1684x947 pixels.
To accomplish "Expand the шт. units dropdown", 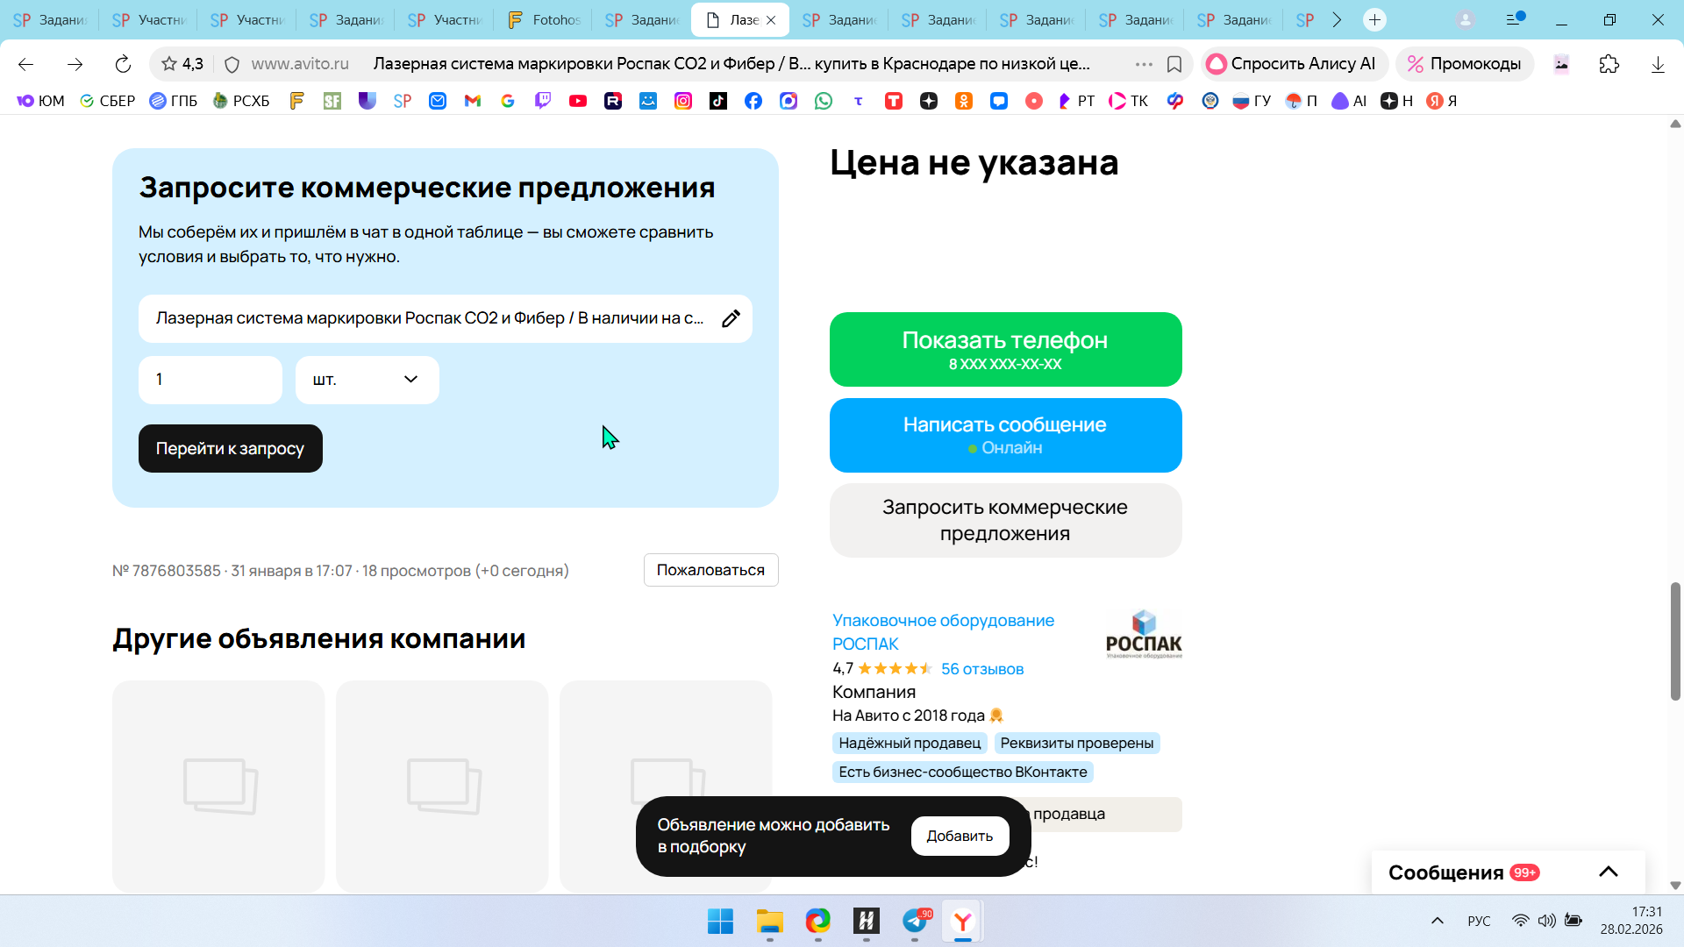I will 367,380.
